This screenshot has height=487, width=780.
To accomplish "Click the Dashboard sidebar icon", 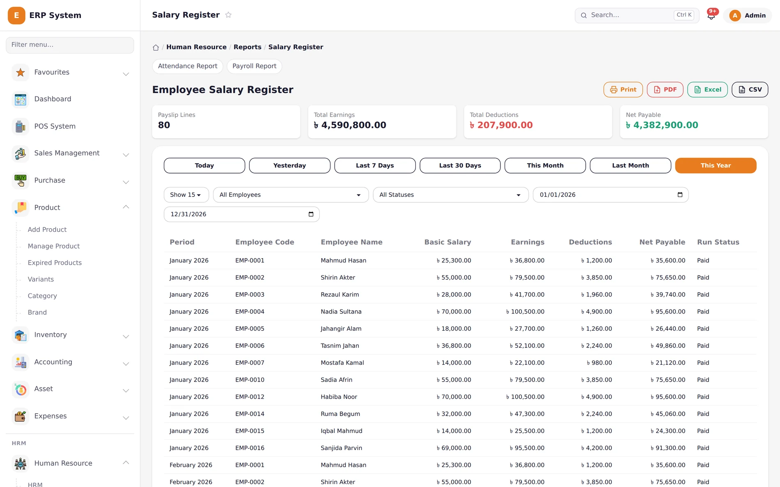I will [21, 99].
